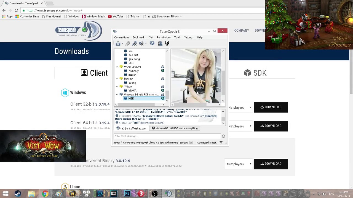Dismiss the news ticker with X button
353x198 pixels.
click(191, 143)
